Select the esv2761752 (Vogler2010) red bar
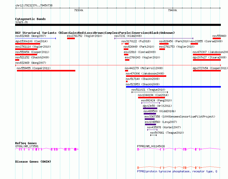This screenshot has height=179, width=228. coord(71,38)
